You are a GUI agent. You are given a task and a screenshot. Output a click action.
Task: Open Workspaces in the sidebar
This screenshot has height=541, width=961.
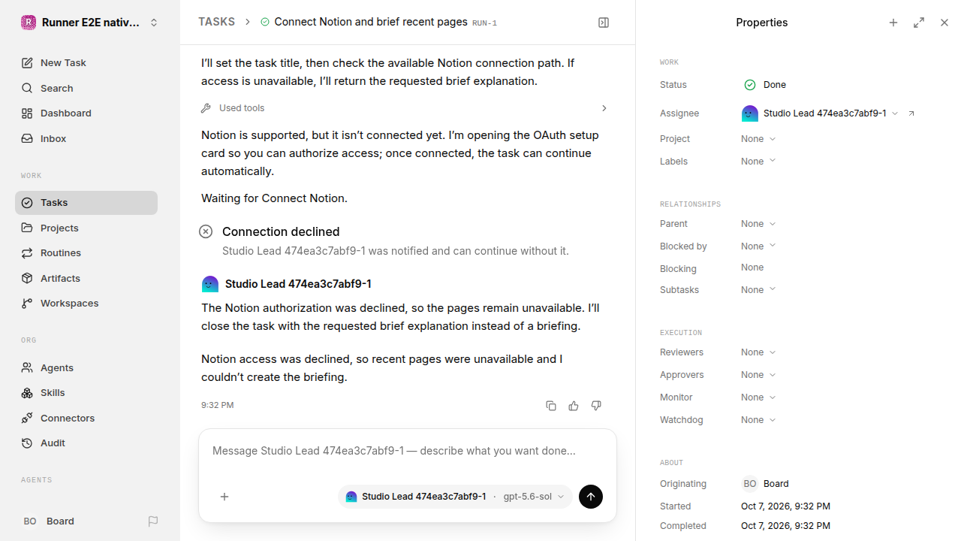coord(86,304)
